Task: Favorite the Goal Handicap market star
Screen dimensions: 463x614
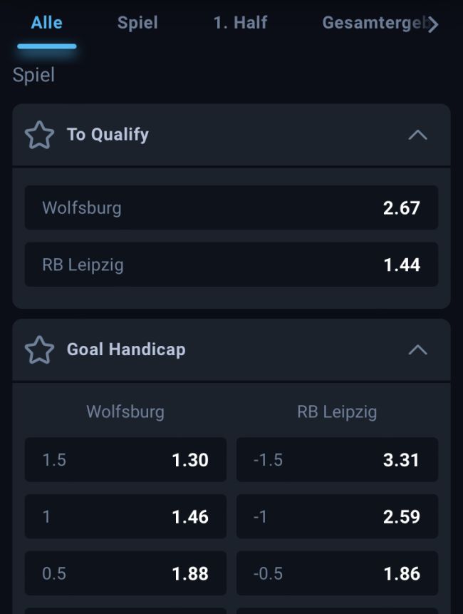Action: (x=39, y=349)
